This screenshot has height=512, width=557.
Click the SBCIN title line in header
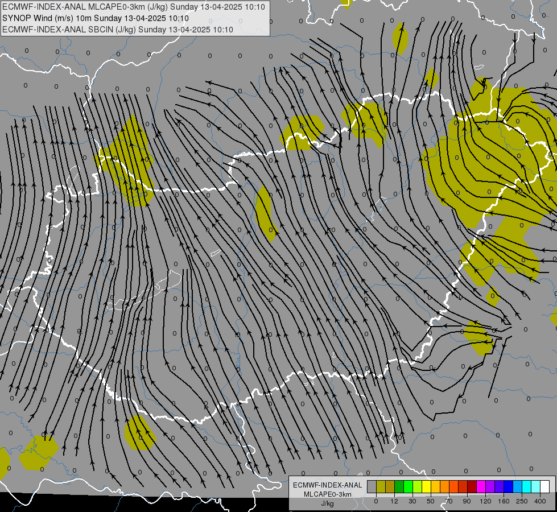[118, 30]
